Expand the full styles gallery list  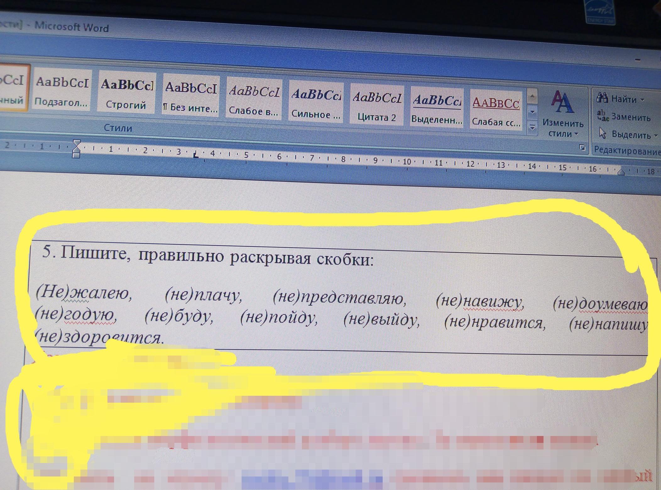pos(532,128)
